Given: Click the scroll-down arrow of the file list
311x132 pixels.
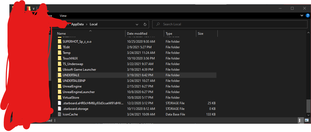Looking at the screenshot, I should 309,115.
